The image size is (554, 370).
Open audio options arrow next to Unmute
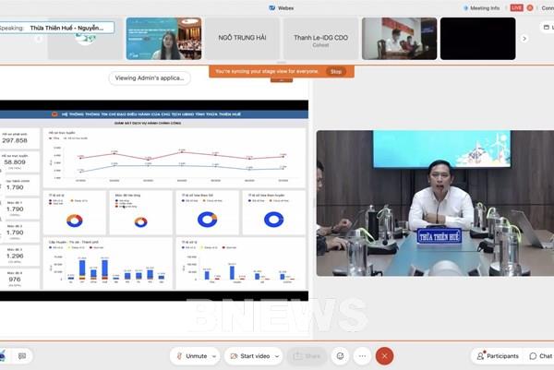(x=213, y=356)
